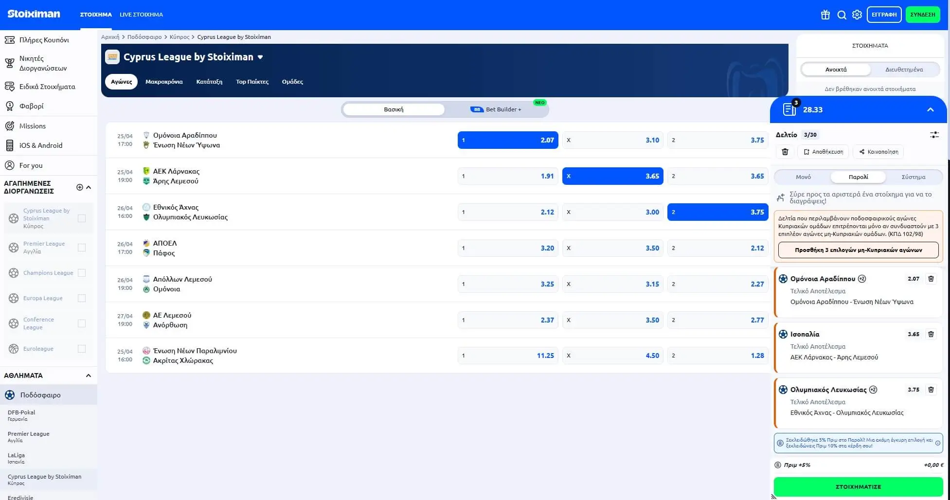Save betslip with Αποθήκευση button
The width and height of the screenshot is (950, 500).
tap(823, 152)
